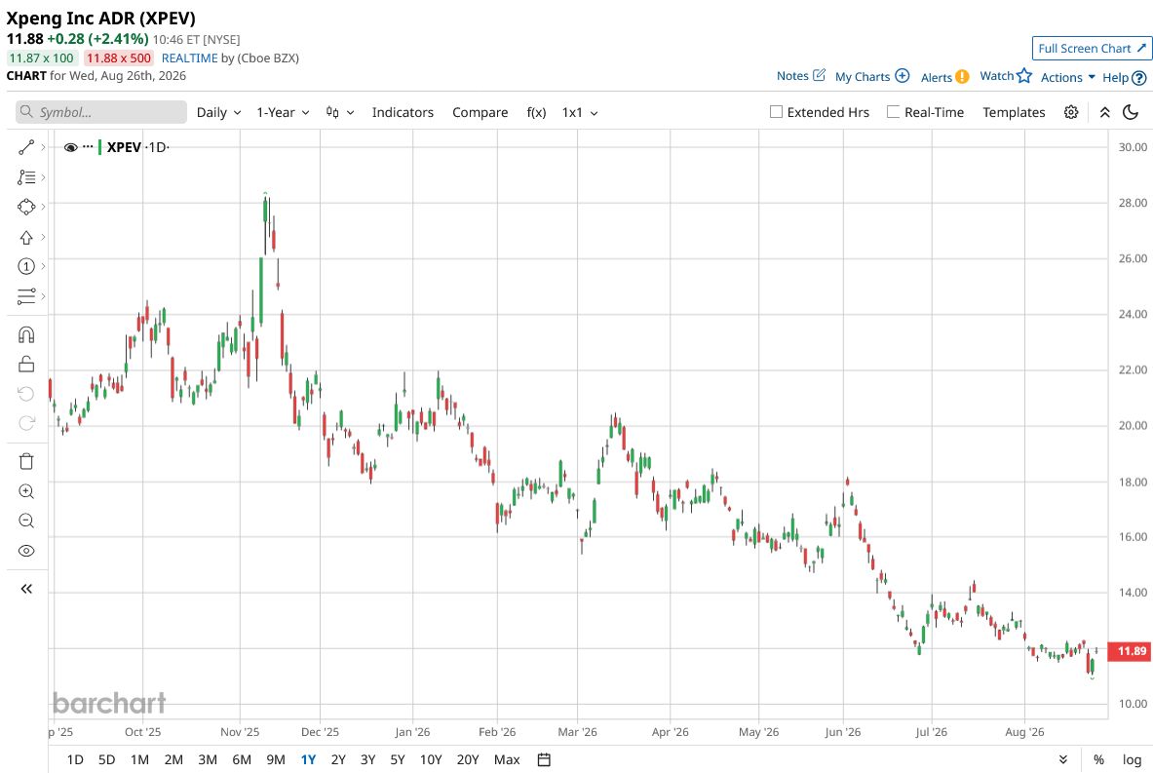This screenshot has height=773, width=1153.
Task: Open the chart type candlestick dropdown
Action: tap(340, 112)
